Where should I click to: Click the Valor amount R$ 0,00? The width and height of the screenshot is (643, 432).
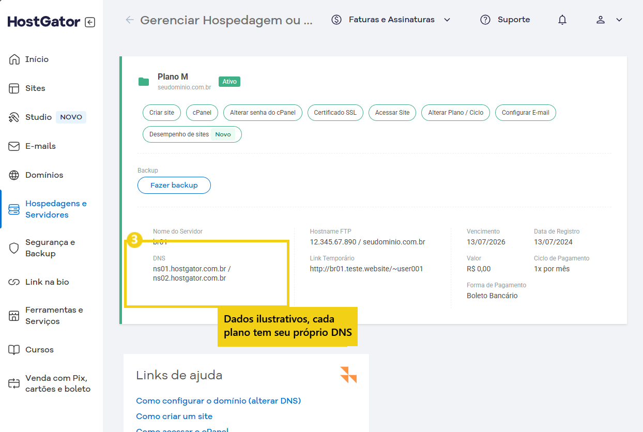[x=479, y=269]
